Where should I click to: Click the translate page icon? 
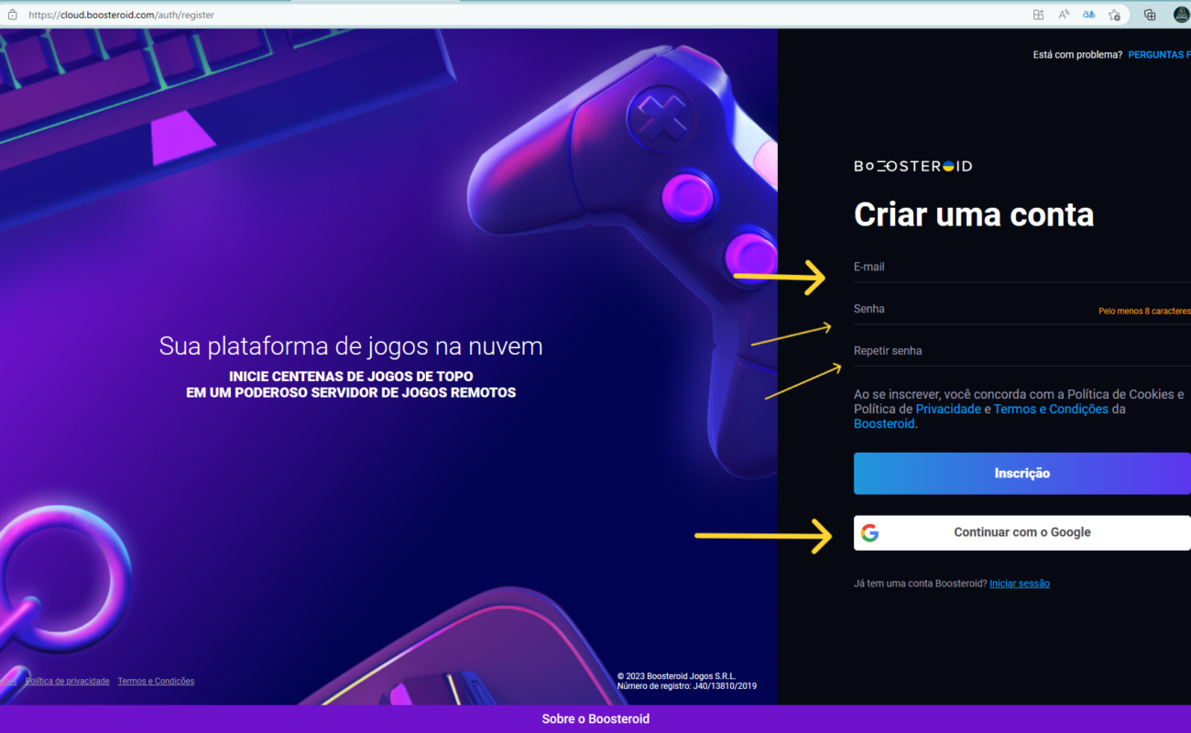coord(1089,15)
